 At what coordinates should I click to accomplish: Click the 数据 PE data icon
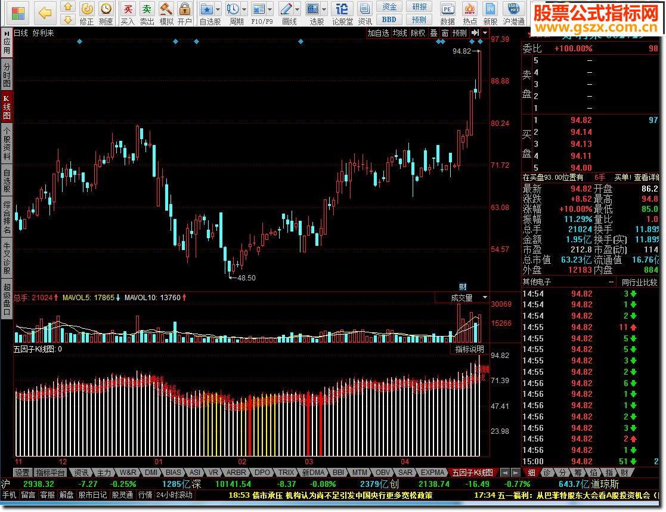[447, 8]
